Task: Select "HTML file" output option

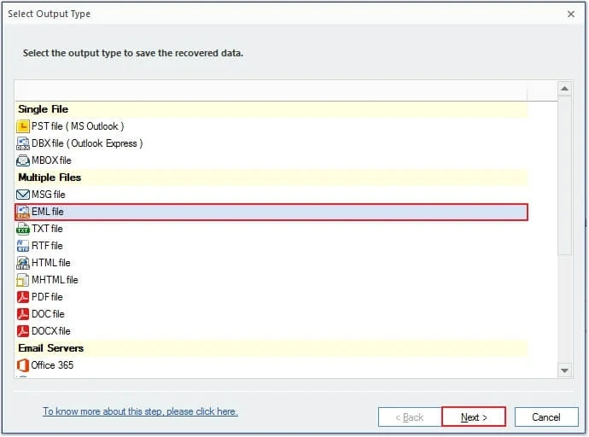Action: pos(51,263)
